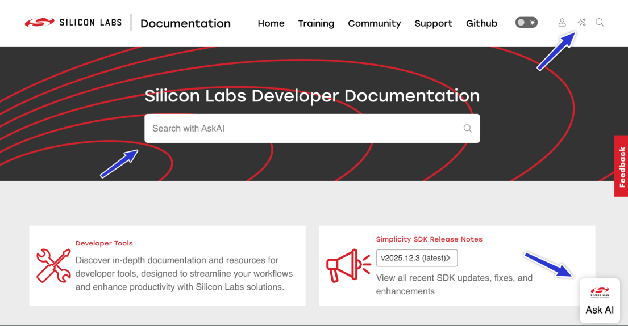The image size is (628, 326).
Task: Click the Silicon Labs Developer Documentation heading
Action: 312,96
